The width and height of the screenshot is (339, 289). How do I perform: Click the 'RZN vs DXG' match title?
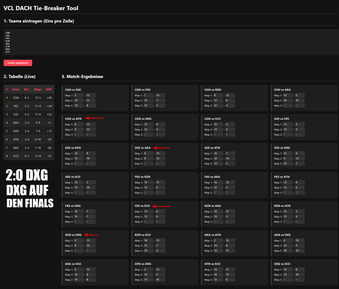pos(73,235)
